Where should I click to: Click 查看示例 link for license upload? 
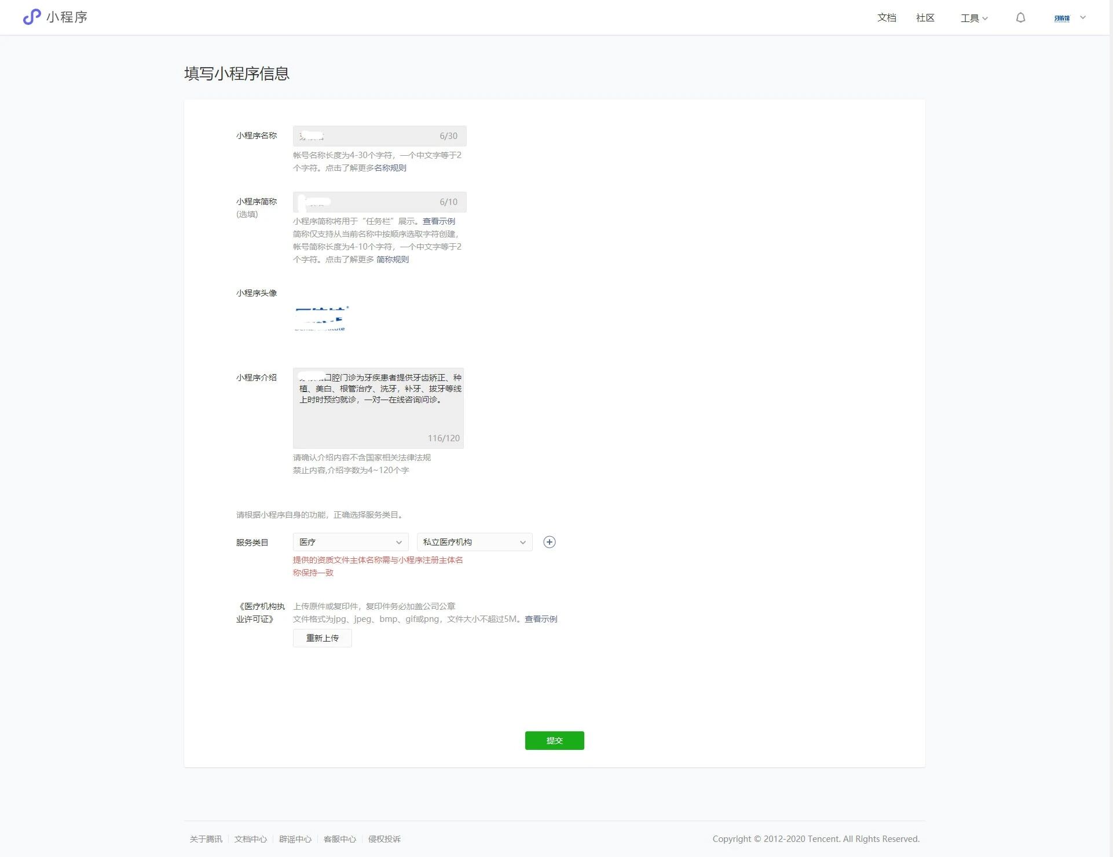pyautogui.click(x=540, y=619)
